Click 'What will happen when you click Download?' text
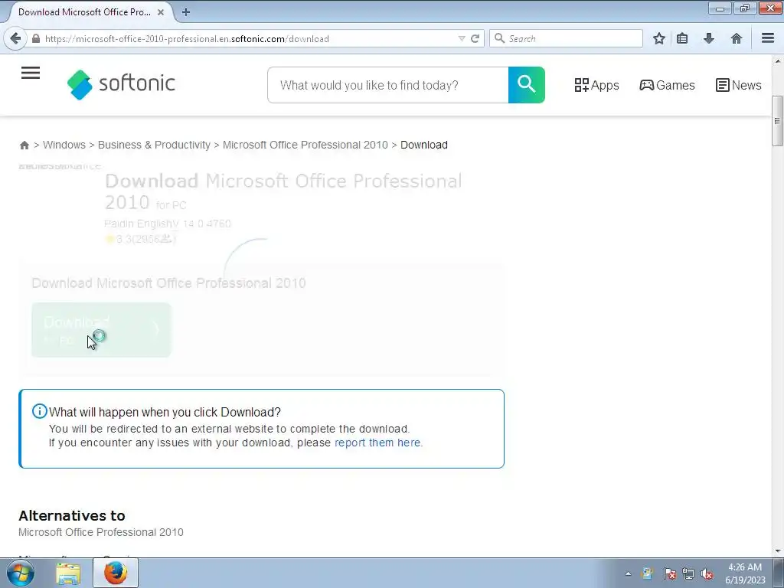Image resolution: width=784 pixels, height=588 pixels. tap(165, 412)
